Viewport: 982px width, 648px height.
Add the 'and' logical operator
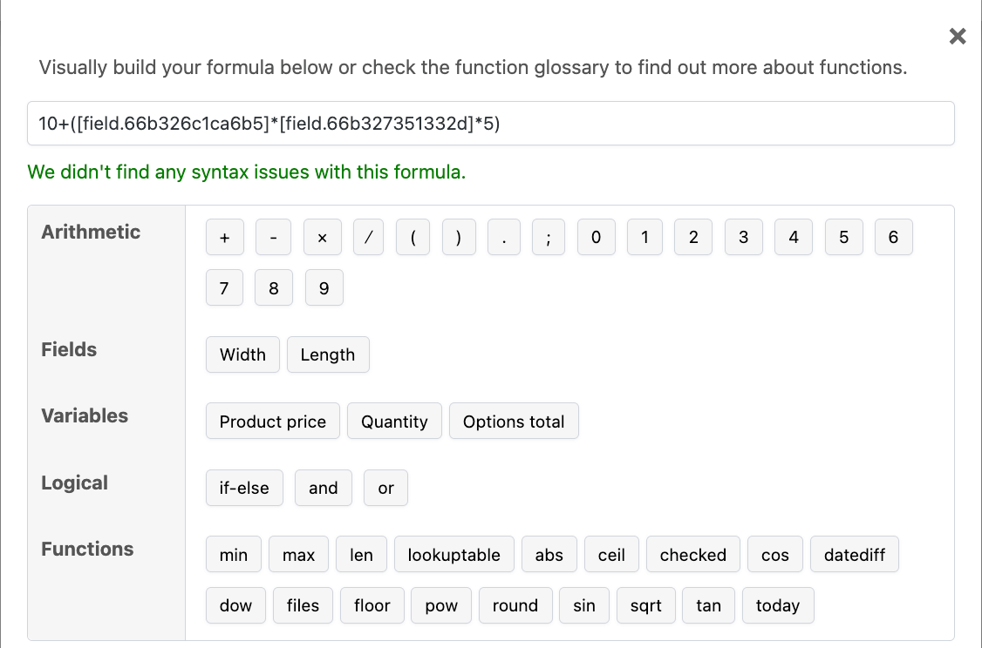(x=324, y=488)
